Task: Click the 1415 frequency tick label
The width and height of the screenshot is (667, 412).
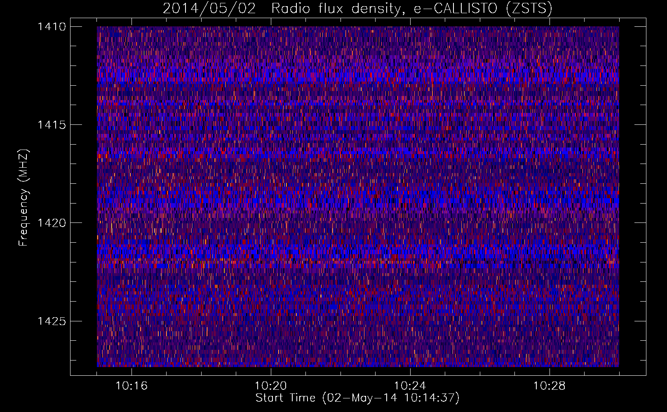Action: (52, 125)
